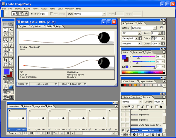Open the 100% zoom level dropdown

coord(23,84)
